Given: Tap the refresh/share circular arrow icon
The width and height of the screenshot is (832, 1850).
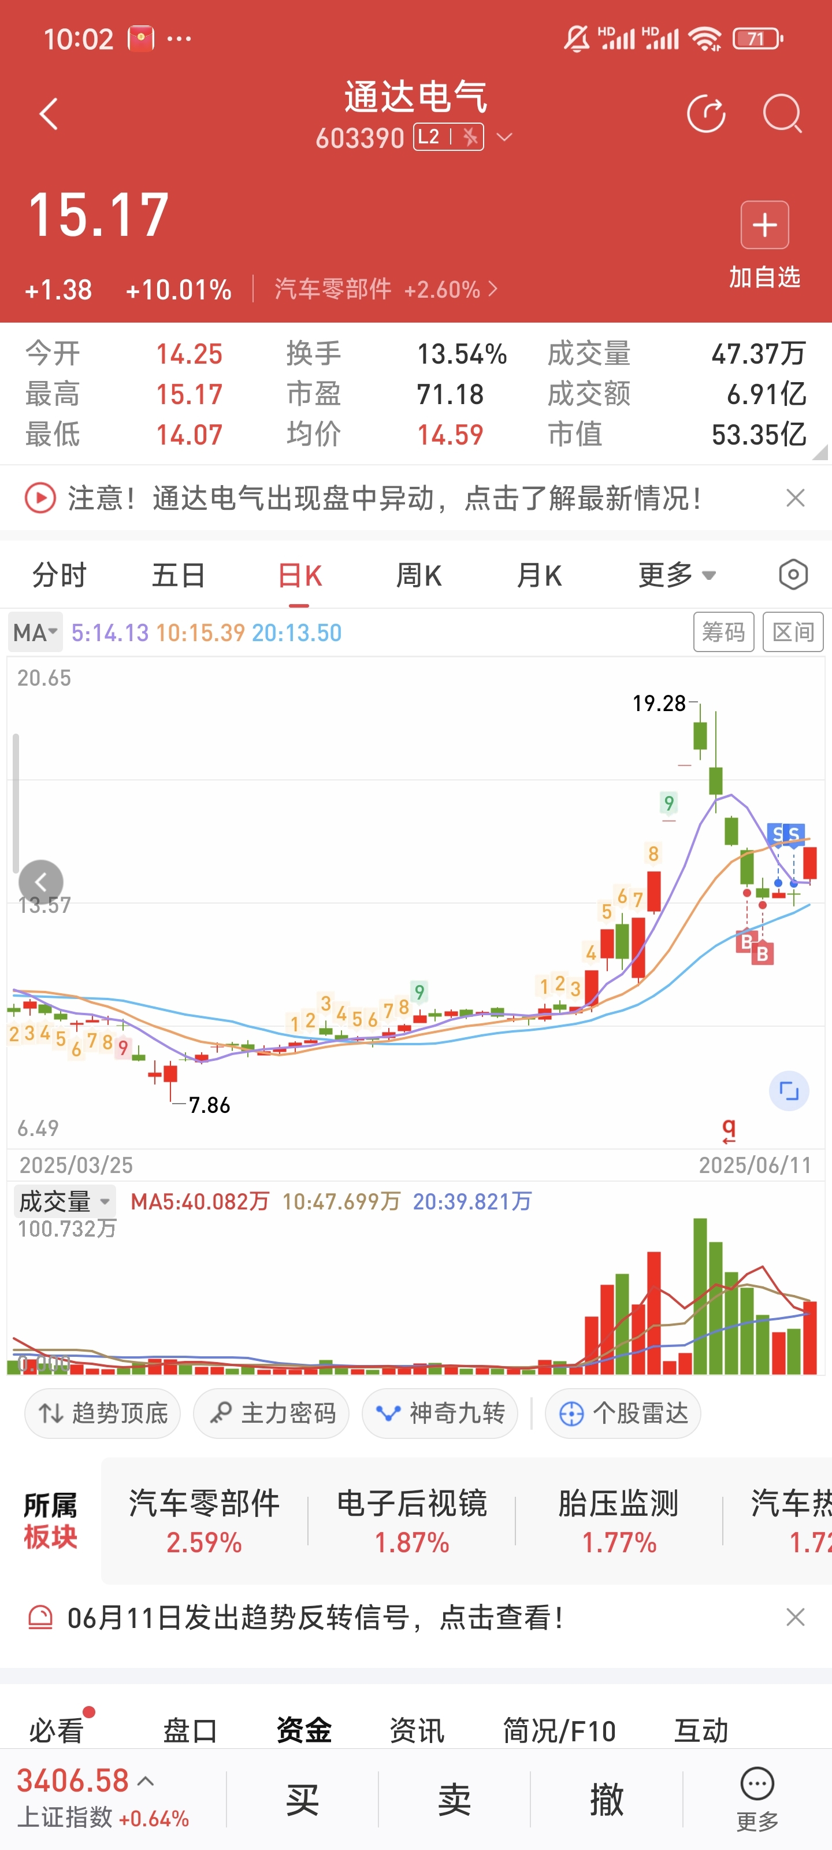Looking at the screenshot, I should point(707,113).
